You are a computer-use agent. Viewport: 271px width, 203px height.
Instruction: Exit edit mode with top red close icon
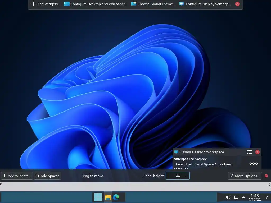pyautogui.click(x=237, y=4)
